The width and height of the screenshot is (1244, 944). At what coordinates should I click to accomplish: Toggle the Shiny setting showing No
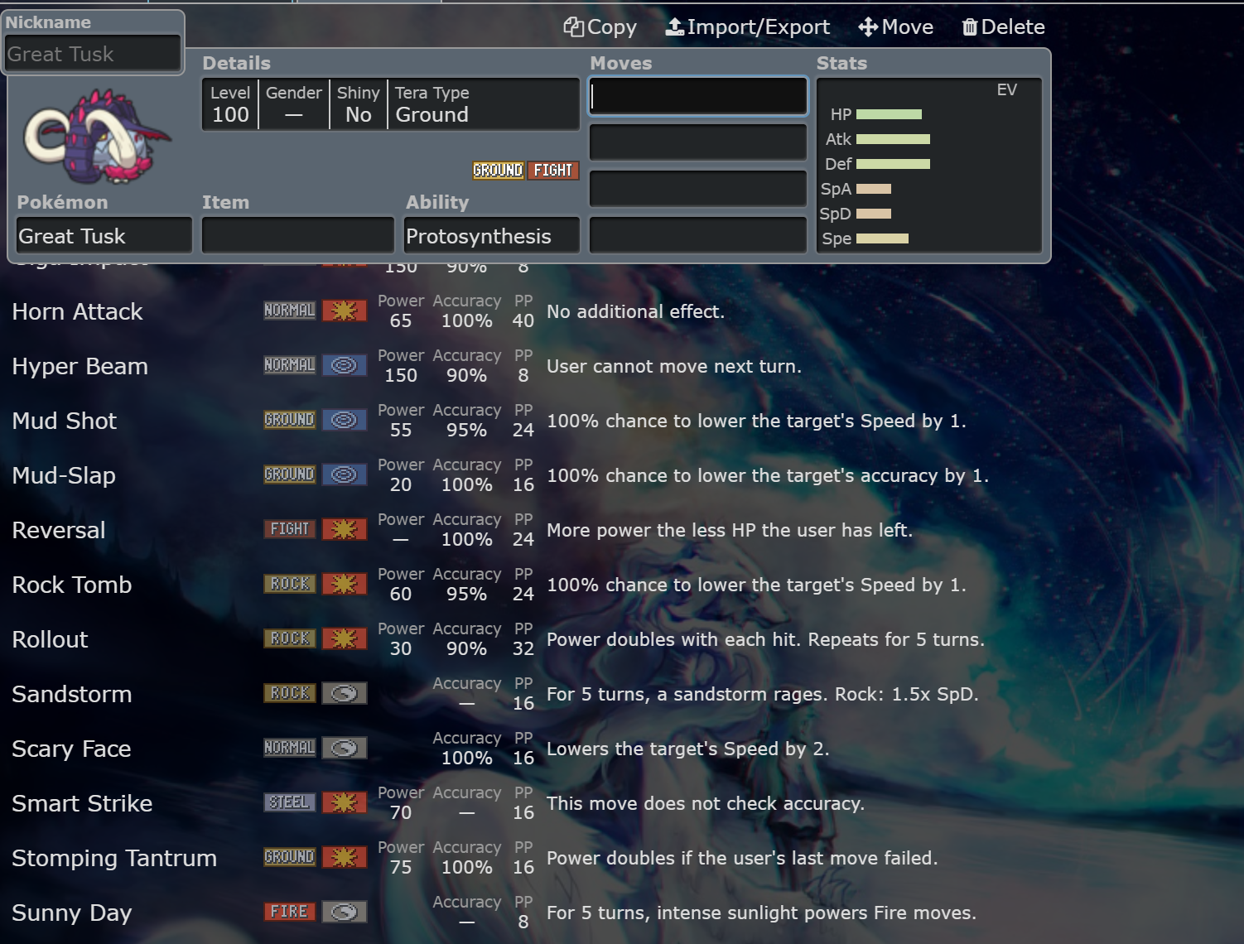coord(358,105)
